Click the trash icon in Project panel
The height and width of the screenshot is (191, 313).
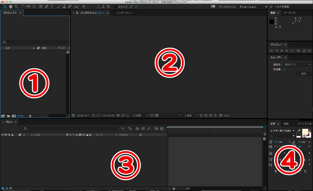30,116
